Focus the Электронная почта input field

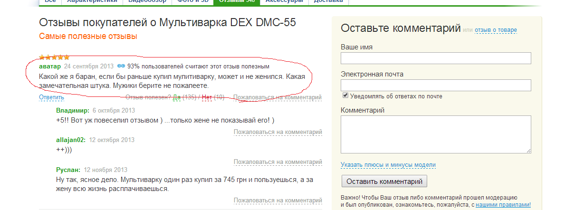tap(436, 85)
